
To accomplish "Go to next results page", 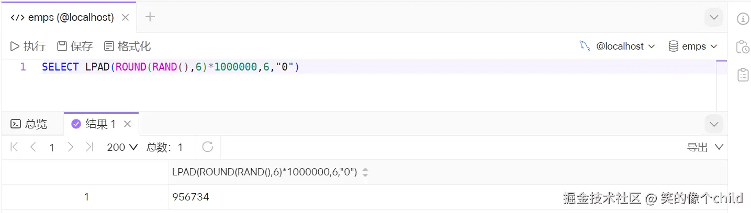I will tap(71, 147).
